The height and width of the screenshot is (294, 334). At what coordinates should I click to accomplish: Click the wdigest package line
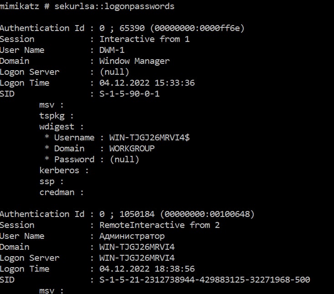click(x=62, y=127)
